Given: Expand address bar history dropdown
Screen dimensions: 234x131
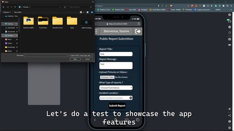Looking at the screenshot, I should click(x=60, y=7).
